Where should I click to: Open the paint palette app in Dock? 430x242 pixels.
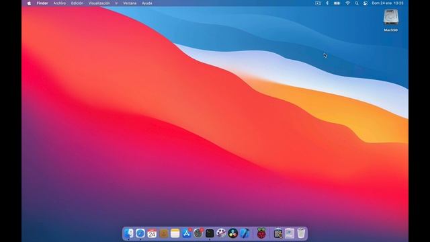pos(221,233)
